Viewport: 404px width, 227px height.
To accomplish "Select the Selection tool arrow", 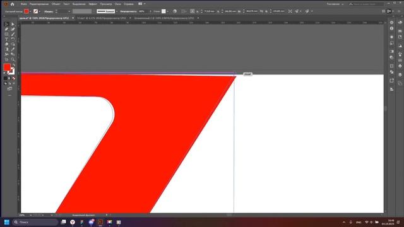I will (7, 24).
